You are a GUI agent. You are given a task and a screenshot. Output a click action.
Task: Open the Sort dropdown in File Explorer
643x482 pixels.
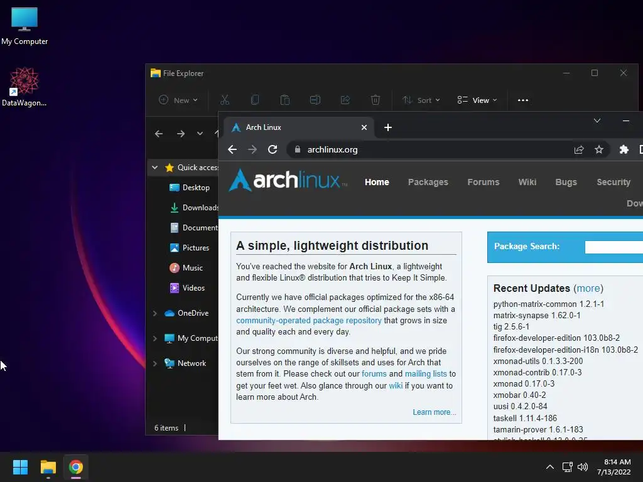coord(421,100)
